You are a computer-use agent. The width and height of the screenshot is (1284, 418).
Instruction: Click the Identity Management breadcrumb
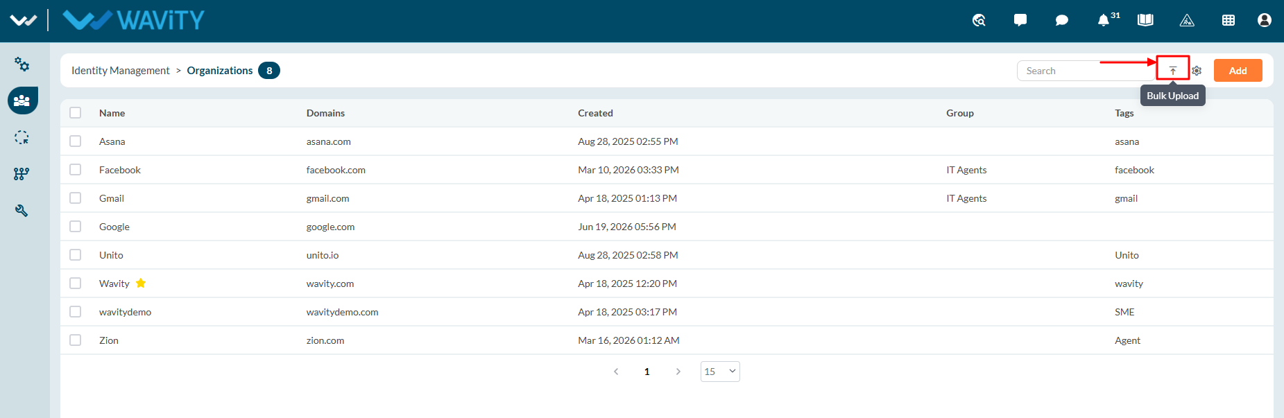click(120, 71)
